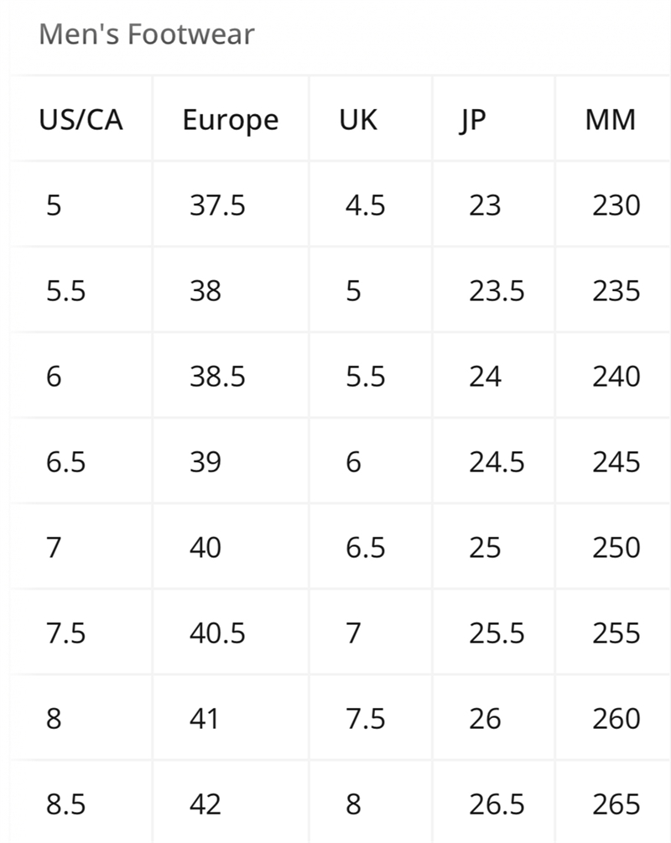Click the JP 23.5 cell
671x843 pixels.
point(497,291)
